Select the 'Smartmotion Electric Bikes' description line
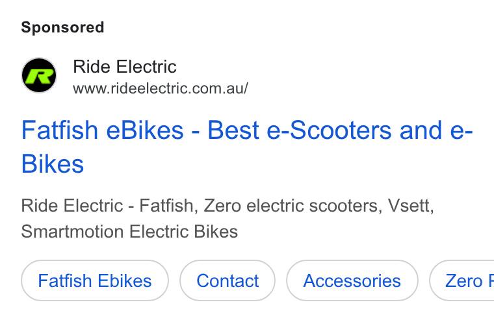 coord(129,232)
